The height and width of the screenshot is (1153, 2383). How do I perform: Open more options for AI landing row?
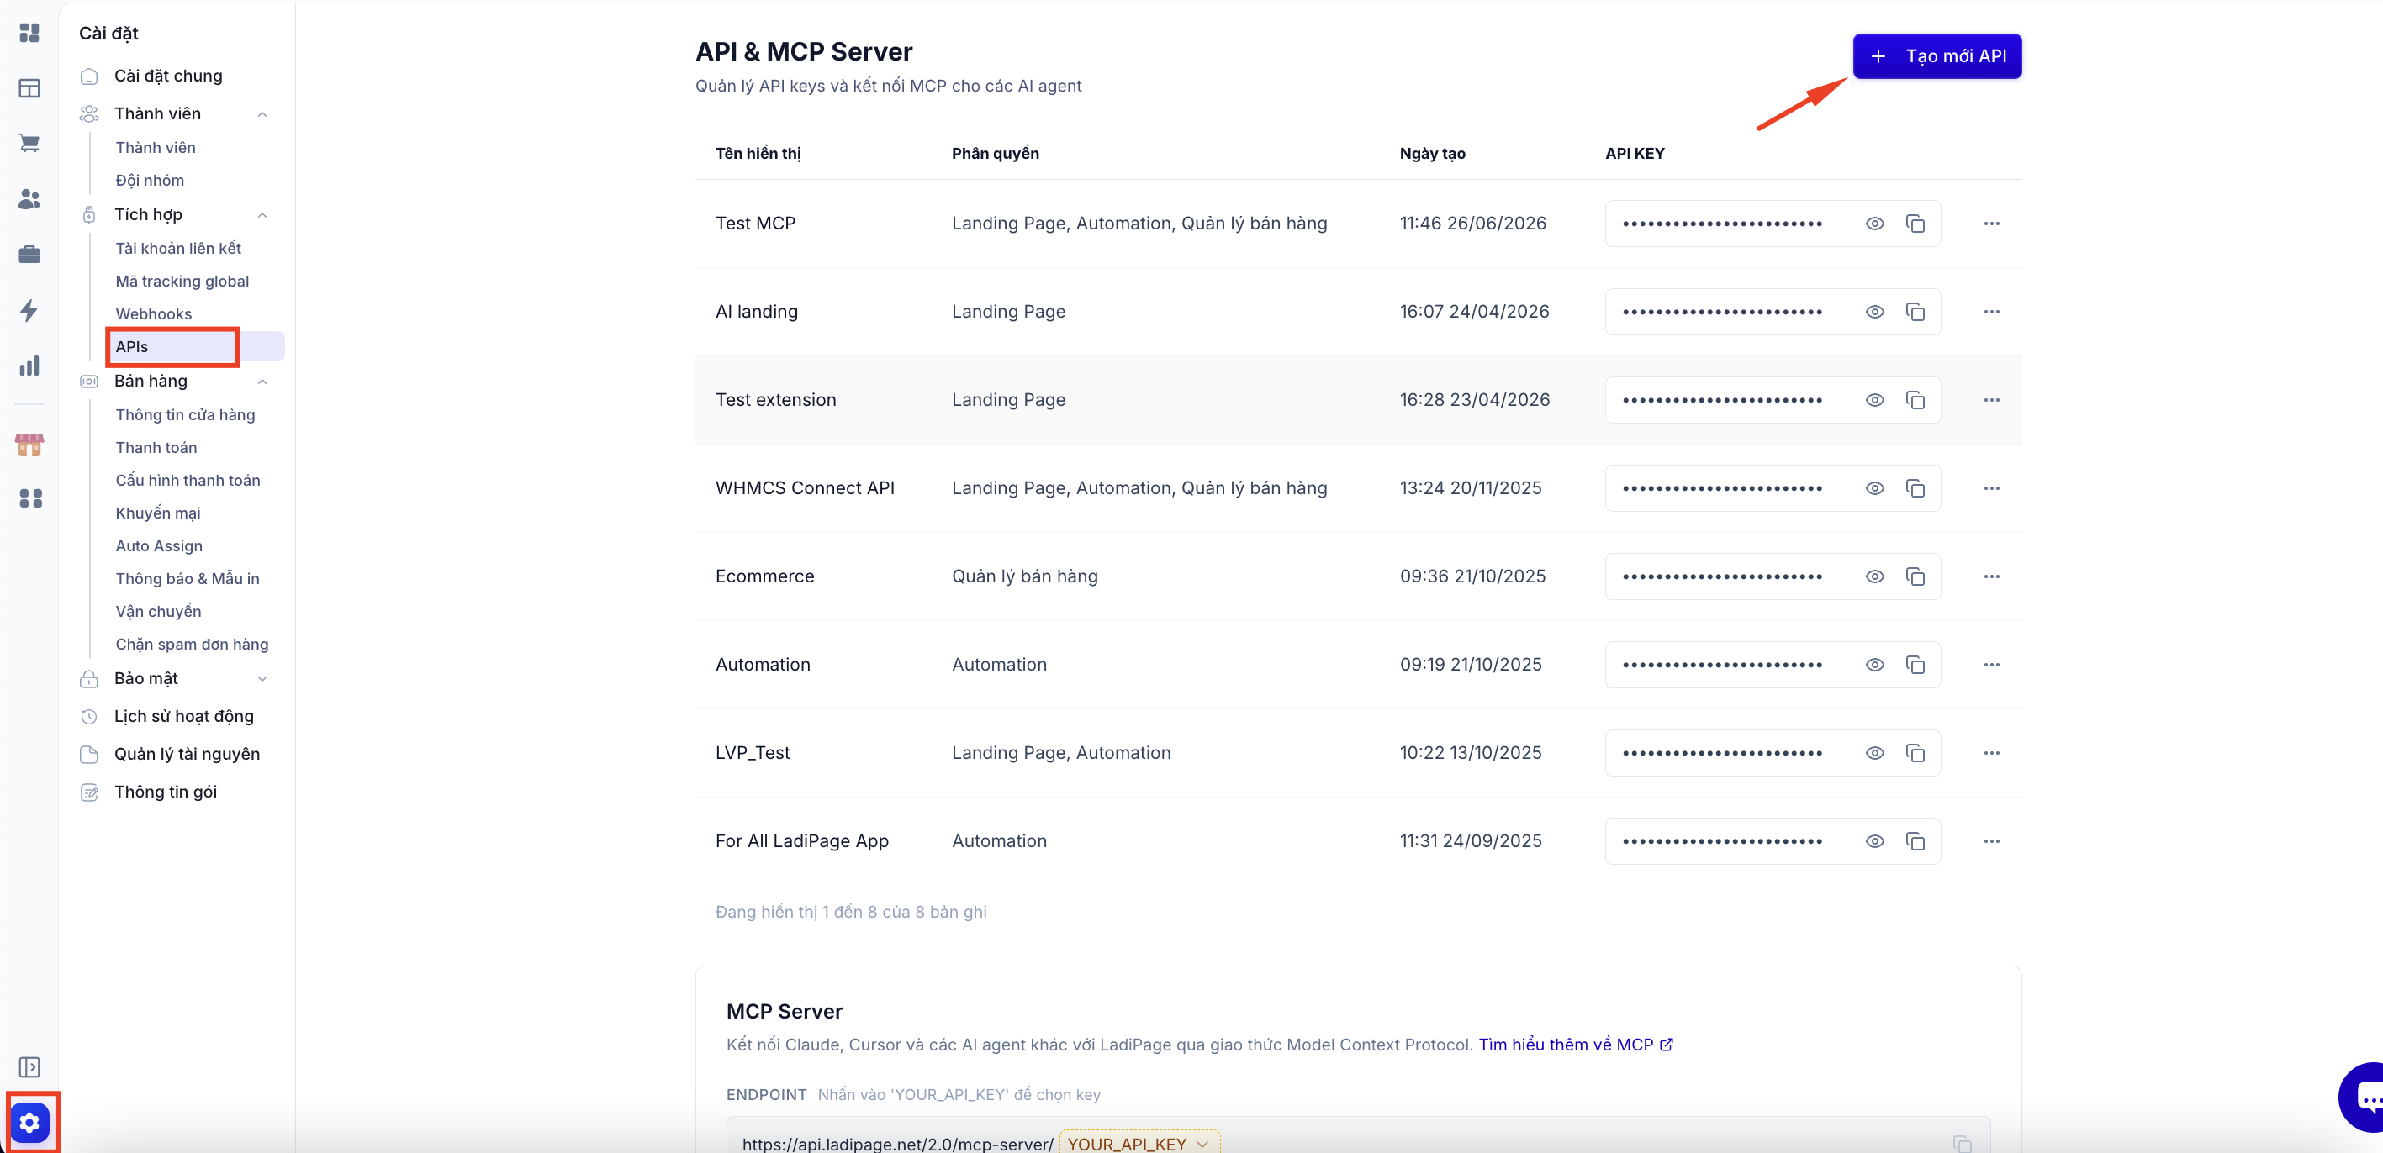[1991, 312]
